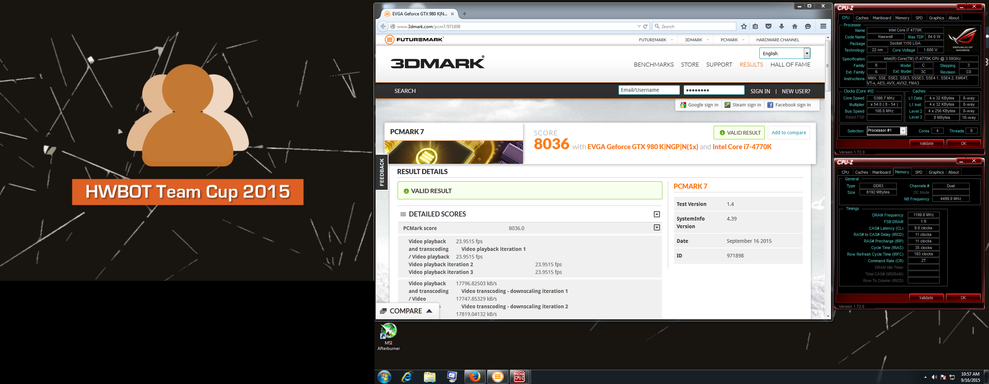Launch Internet Explorer from the taskbar
This screenshot has width=989, height=384.
[407, 377]
